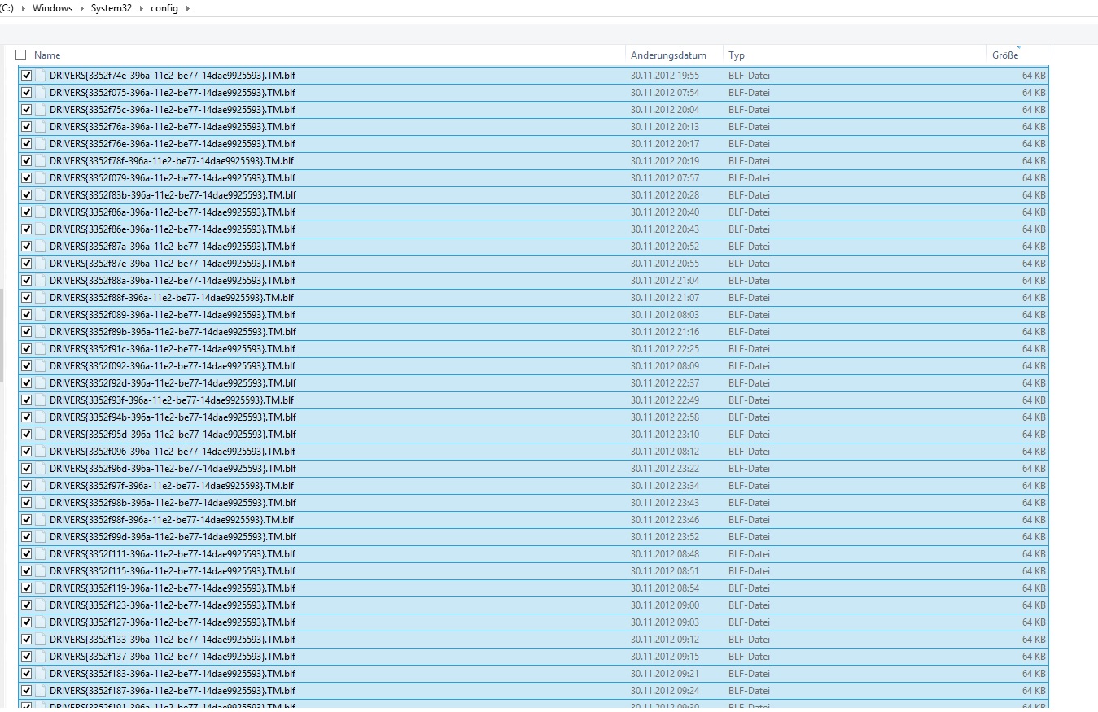Sort files by the Änderungsdatum column header
Screen dimensions: 1098x712
[x=668, y=55]
